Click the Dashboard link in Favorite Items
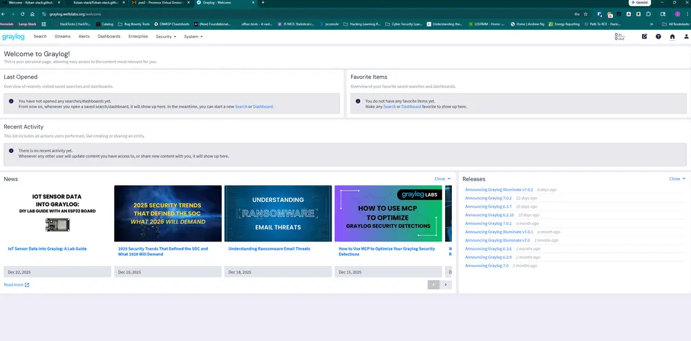 pyautogui.click(x=411, y=107)
